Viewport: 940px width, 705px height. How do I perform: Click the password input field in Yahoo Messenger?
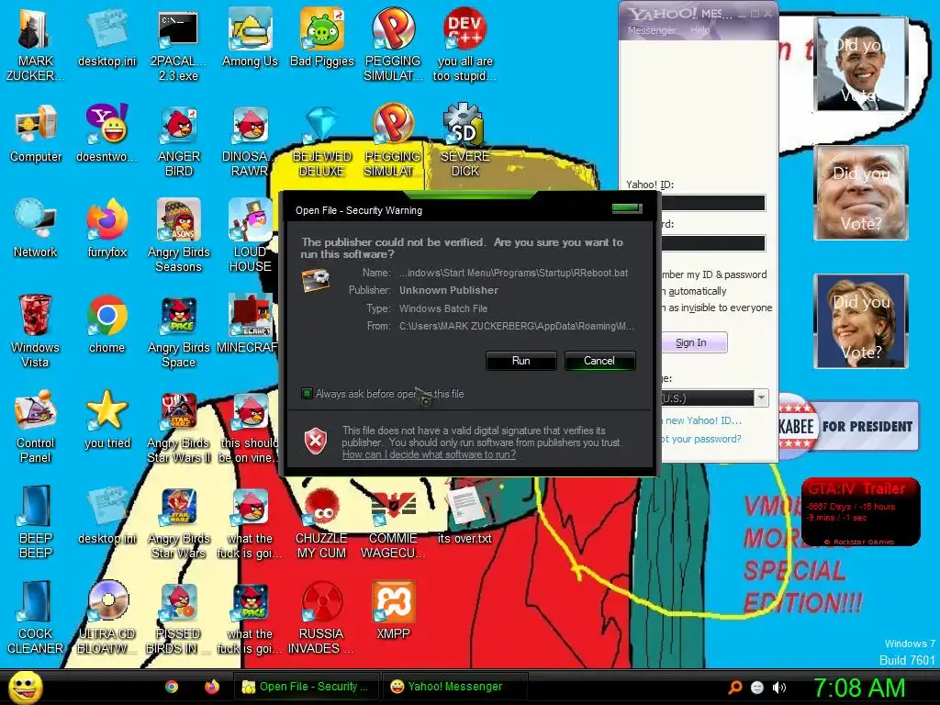(712, 243)
